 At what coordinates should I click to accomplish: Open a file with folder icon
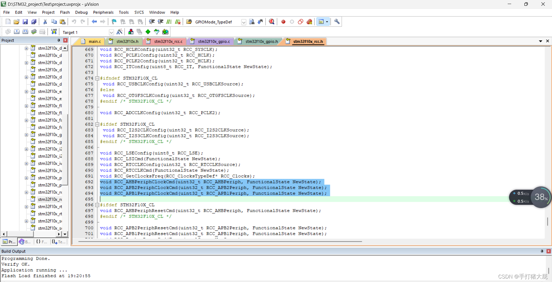click(17, 22)
